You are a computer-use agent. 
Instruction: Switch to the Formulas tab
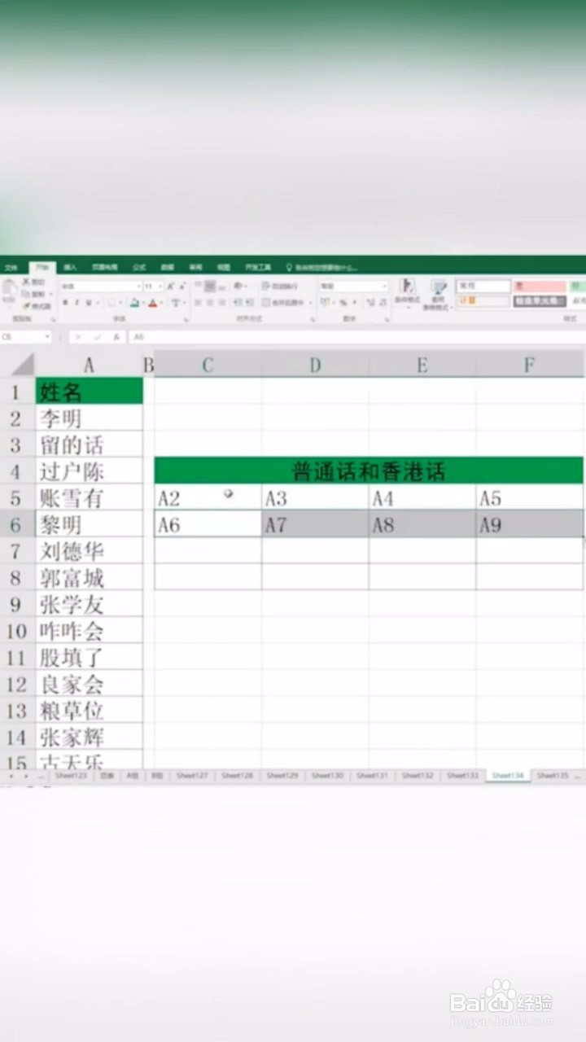tap(139, 266)
